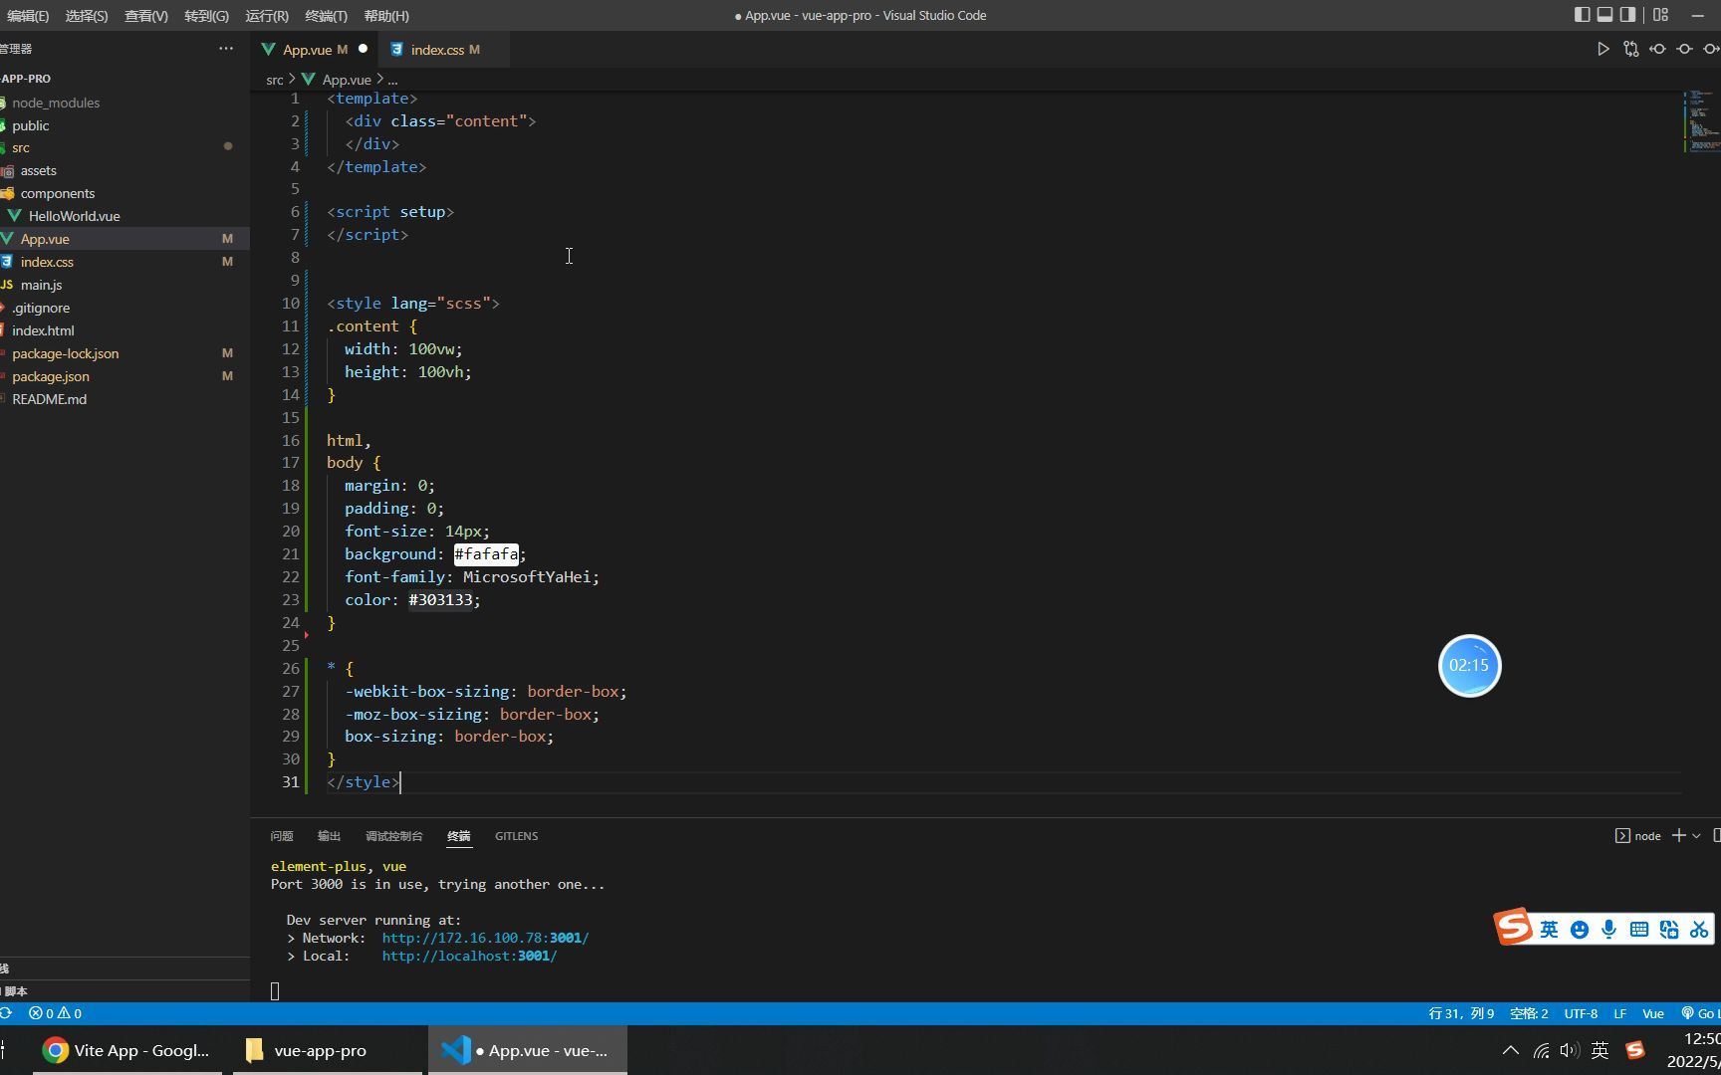
Task: Click the 行 31, 列 9 cursor position
Action: [1461, 1013]
